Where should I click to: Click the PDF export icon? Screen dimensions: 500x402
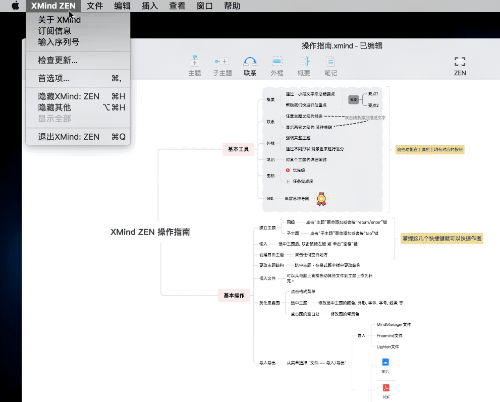pos(386,388)
